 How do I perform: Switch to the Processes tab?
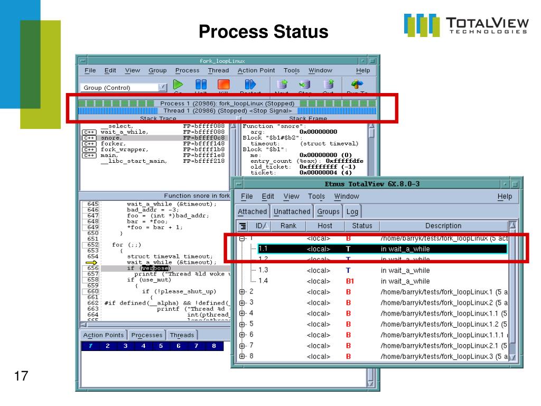147,335
